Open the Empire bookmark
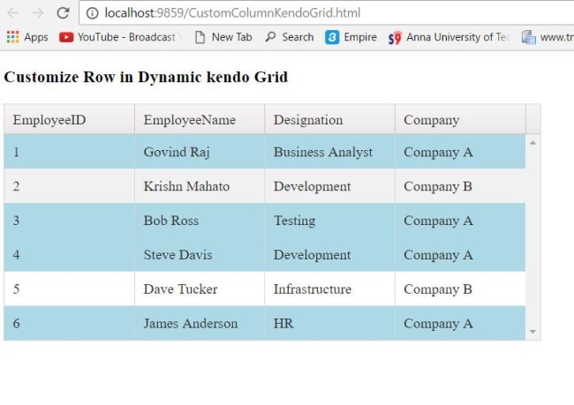574x405 pixels. point(351,37)
